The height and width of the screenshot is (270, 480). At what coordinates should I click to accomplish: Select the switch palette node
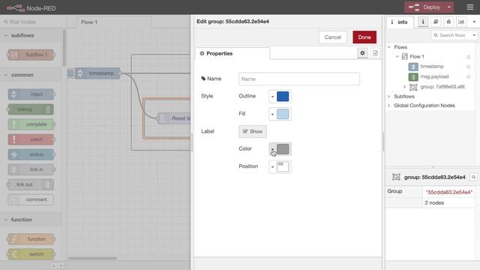click(x=31, y=254)
